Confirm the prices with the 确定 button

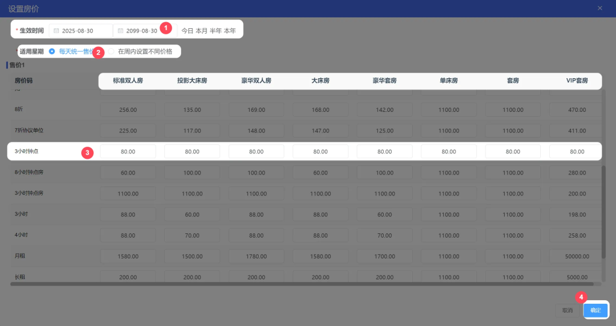coord(595,310)
